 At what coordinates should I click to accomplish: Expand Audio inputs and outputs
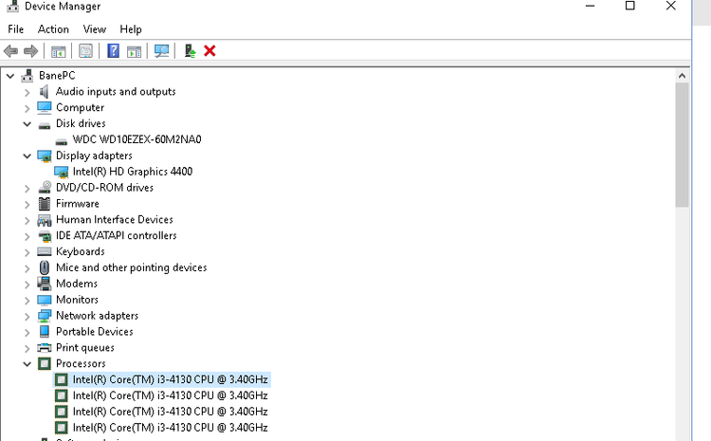[27, 93]
